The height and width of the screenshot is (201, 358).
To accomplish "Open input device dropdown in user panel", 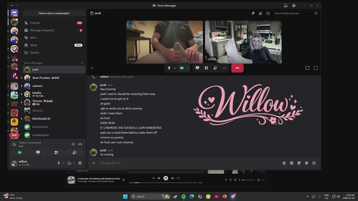I will click(63, 163).
